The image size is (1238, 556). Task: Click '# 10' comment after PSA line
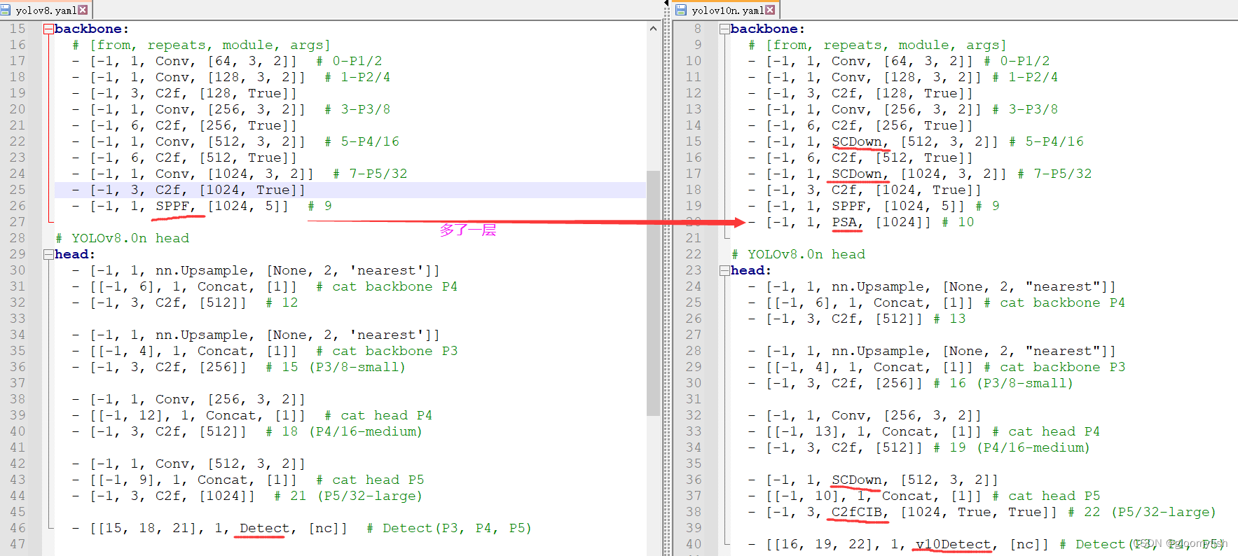click(x=958, y=222)
